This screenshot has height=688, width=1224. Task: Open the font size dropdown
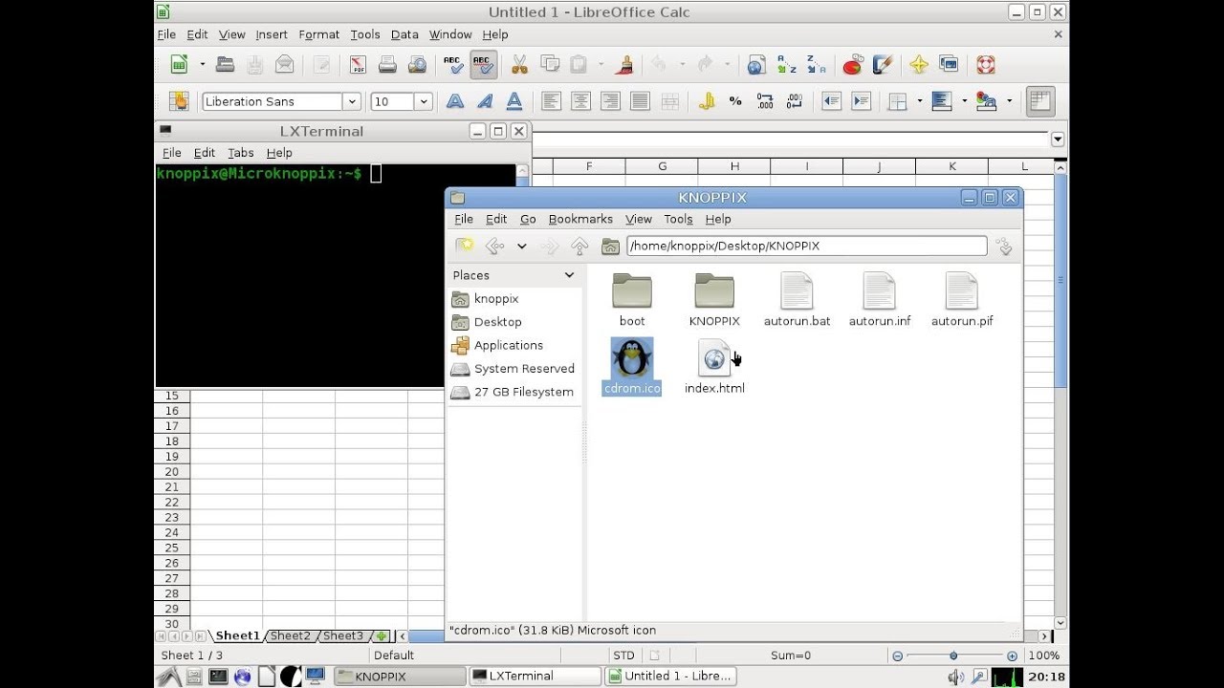pyautogui.click(x=424, y=101)
